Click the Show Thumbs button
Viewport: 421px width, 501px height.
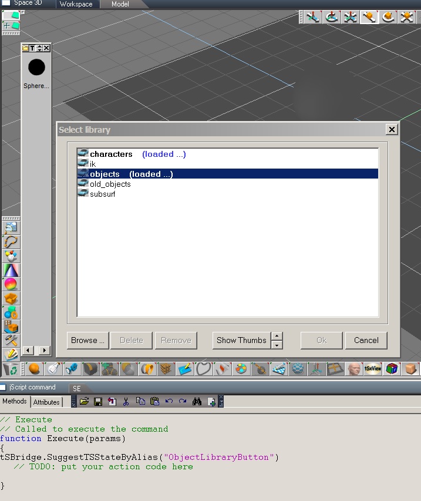click(241, 340)
